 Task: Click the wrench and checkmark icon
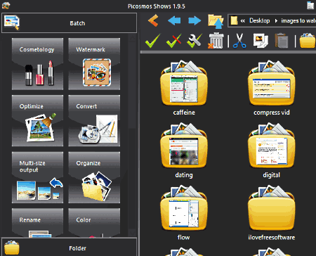click(195, 41)
